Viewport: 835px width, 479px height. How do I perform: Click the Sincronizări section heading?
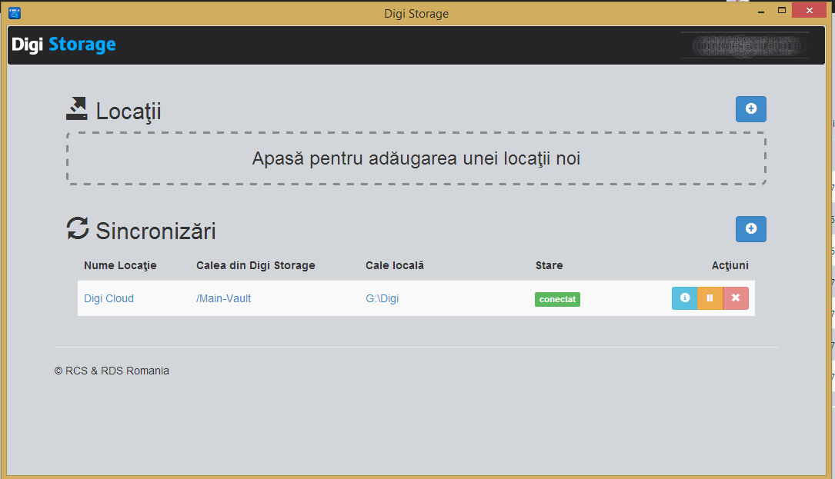pyautogui.click(x=155, y=231)
